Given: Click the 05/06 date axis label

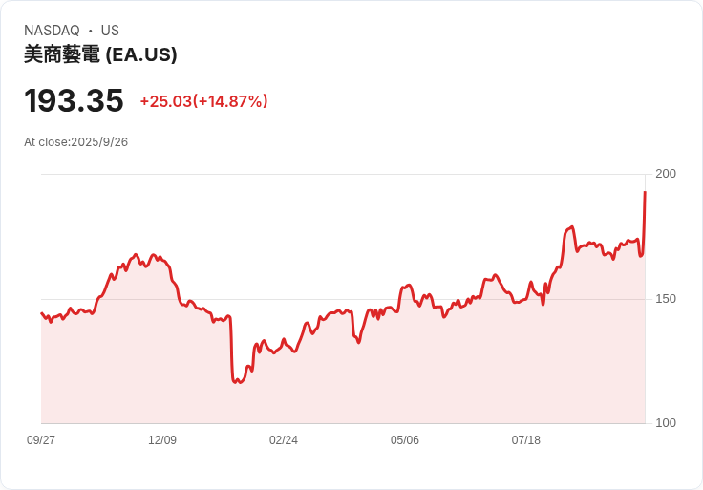Looking at the screenshot, I should 405,440.
